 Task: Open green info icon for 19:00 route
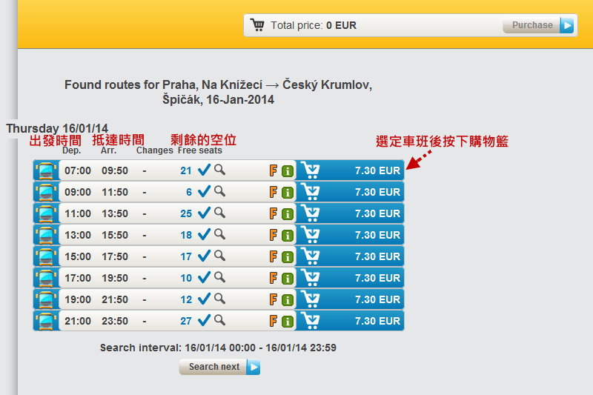pos(288,300)
